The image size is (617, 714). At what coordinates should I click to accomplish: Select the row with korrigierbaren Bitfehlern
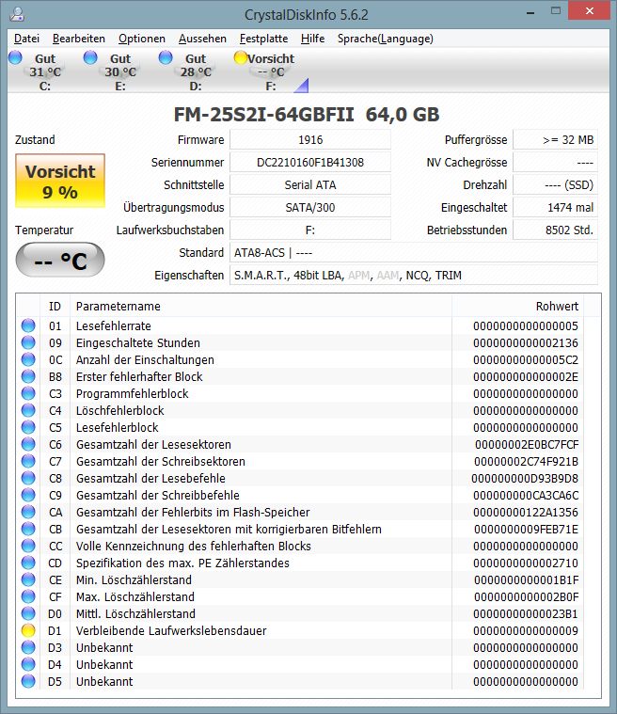tap(301, 529)
